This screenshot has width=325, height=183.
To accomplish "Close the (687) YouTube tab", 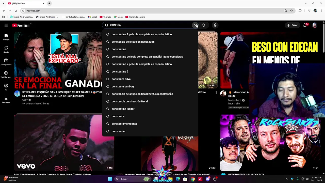I will click(43, 3).
